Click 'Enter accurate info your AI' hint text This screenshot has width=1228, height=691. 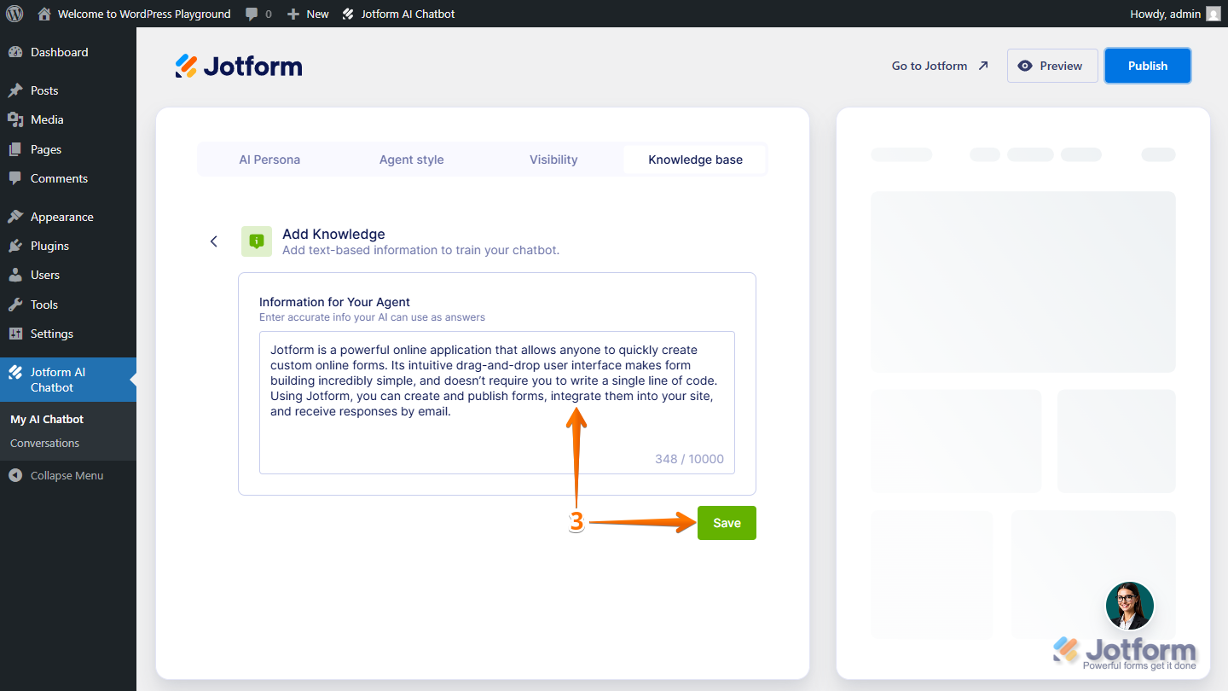(372, 317)
